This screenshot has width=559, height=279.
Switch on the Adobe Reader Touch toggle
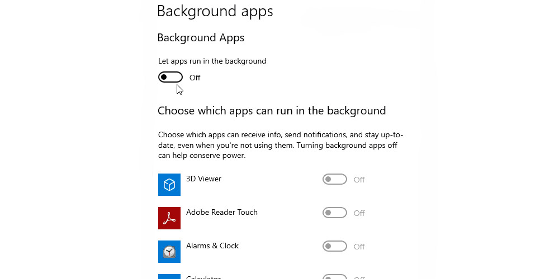click(335, 213)
